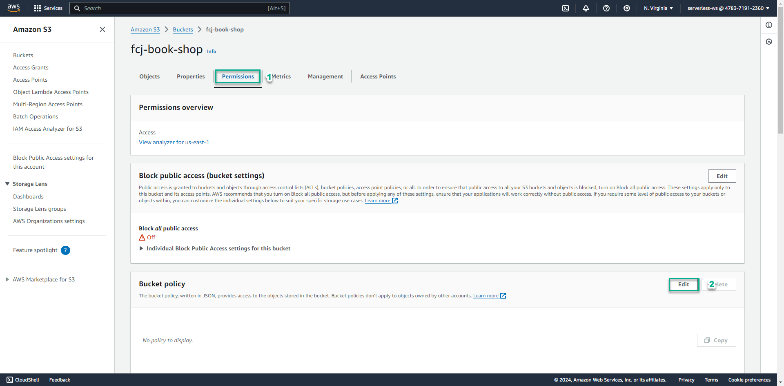
Task: Click the AWS logo home icon
Action: pos(13,8)
